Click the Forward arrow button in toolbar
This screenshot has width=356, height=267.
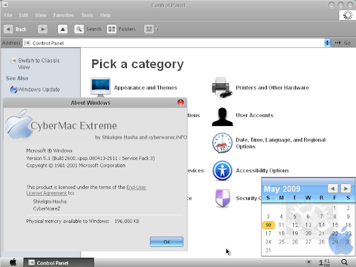pyautogui.click(x=43, y=29)
